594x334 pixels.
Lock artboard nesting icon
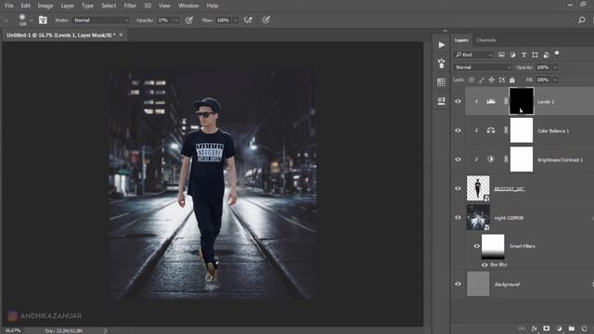501,80
